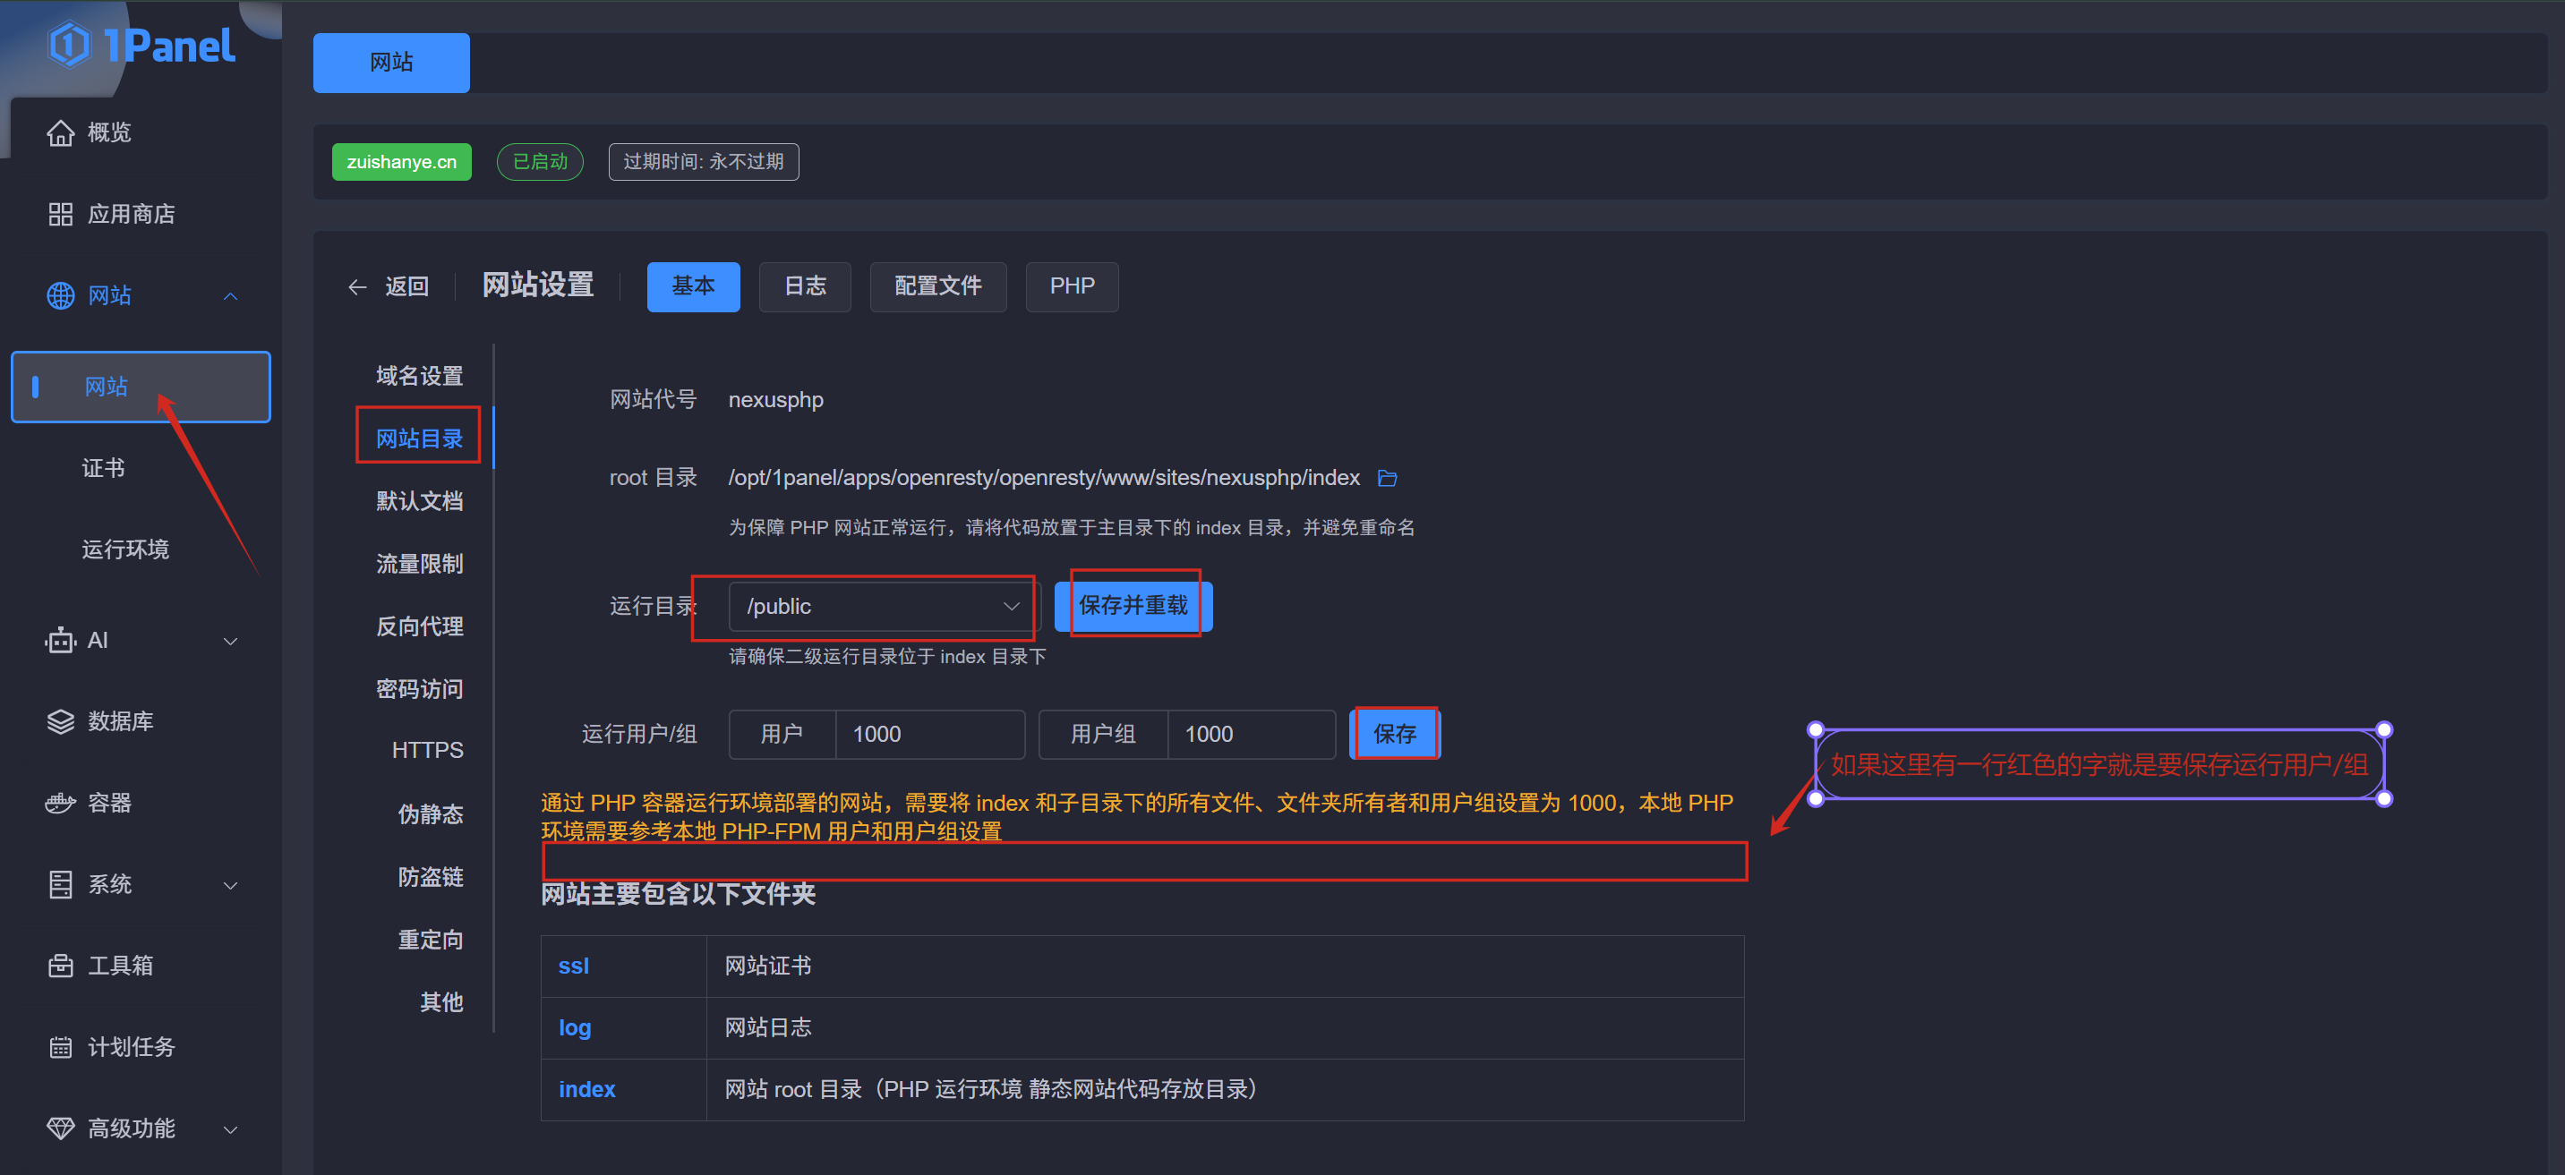2565x1175 pixels.
Task: Open 应用商店 grid icon
Action: [61, 214]
